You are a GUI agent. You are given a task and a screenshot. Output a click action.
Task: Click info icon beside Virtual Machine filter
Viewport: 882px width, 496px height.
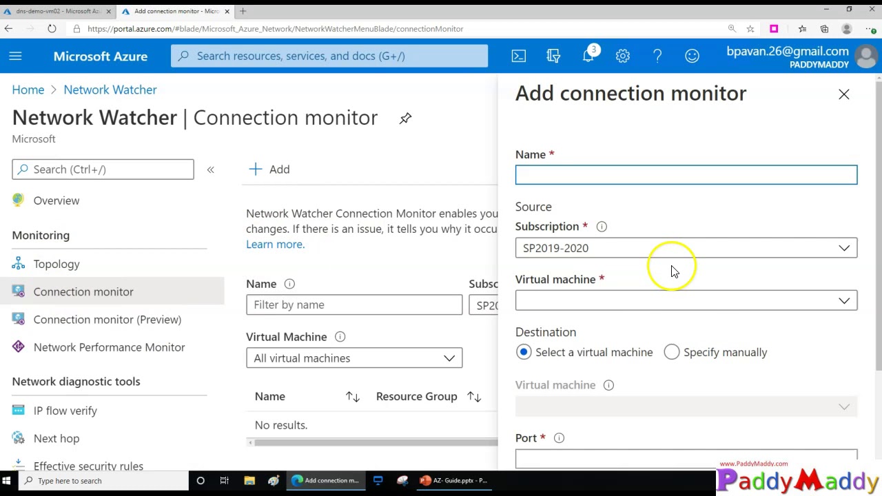340,337
